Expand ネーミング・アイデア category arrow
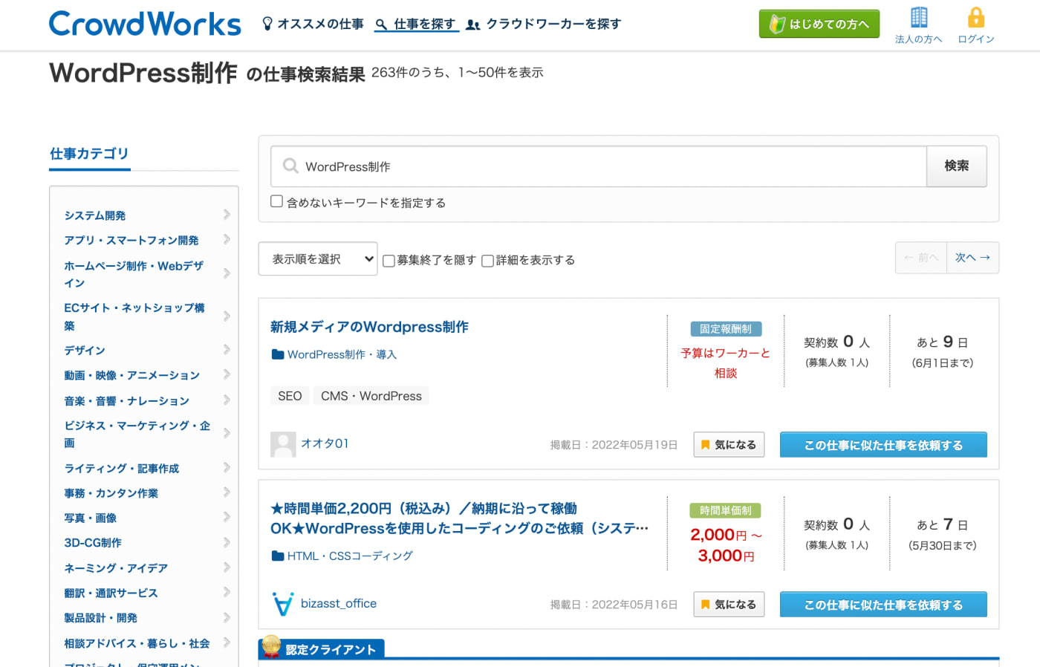The image size is (1040, 667). click(227, 567)
